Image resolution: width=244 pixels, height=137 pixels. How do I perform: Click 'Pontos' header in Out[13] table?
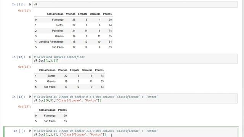tap(62, 110)
